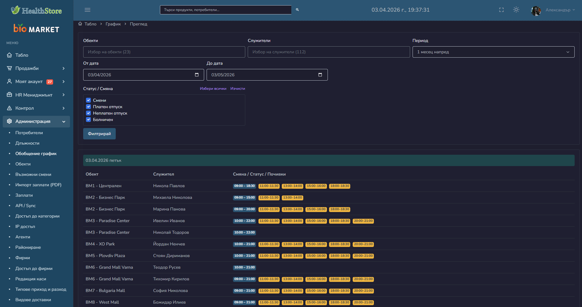
Task: Open the Заплати menu item
Action: tap(24, 195)
